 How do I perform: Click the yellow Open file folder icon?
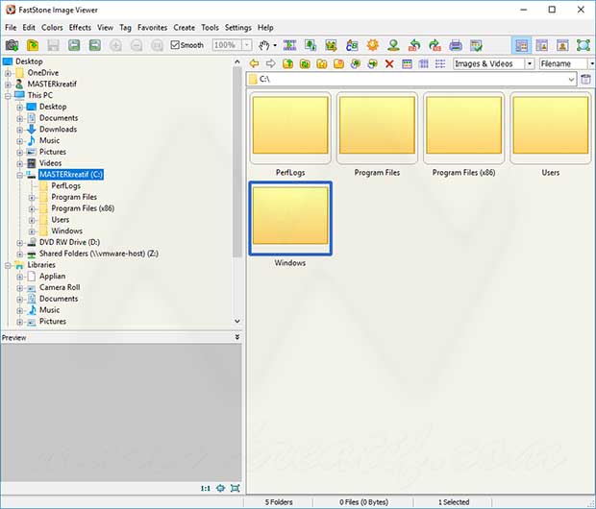tap(33, 45)
